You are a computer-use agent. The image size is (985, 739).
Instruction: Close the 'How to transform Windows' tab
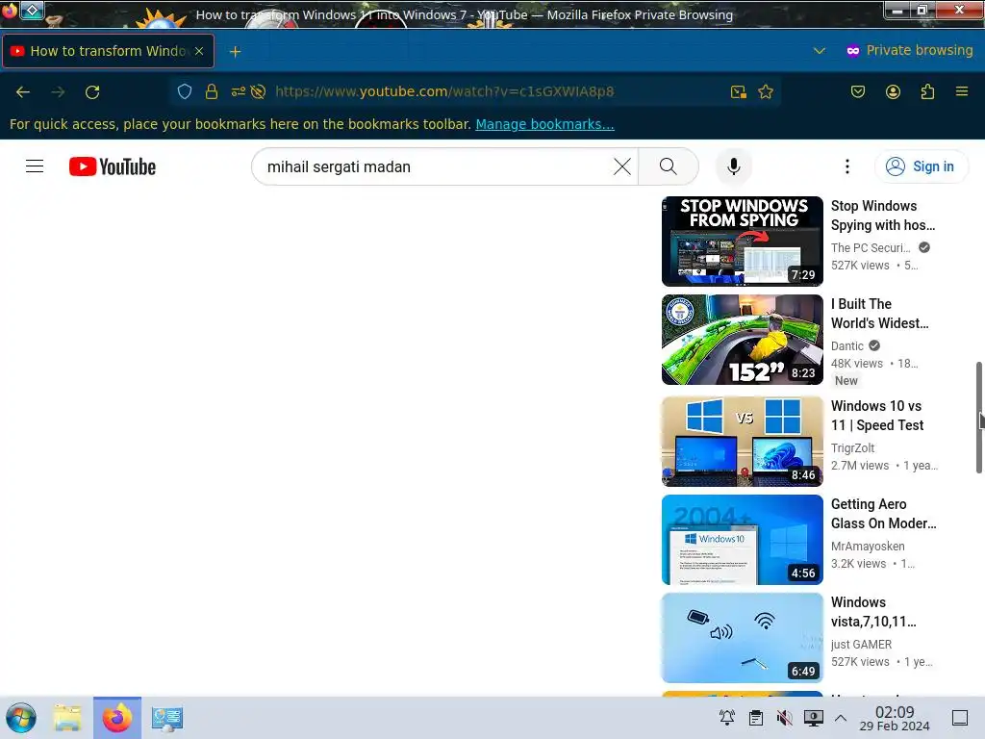(x=199, y=51)
